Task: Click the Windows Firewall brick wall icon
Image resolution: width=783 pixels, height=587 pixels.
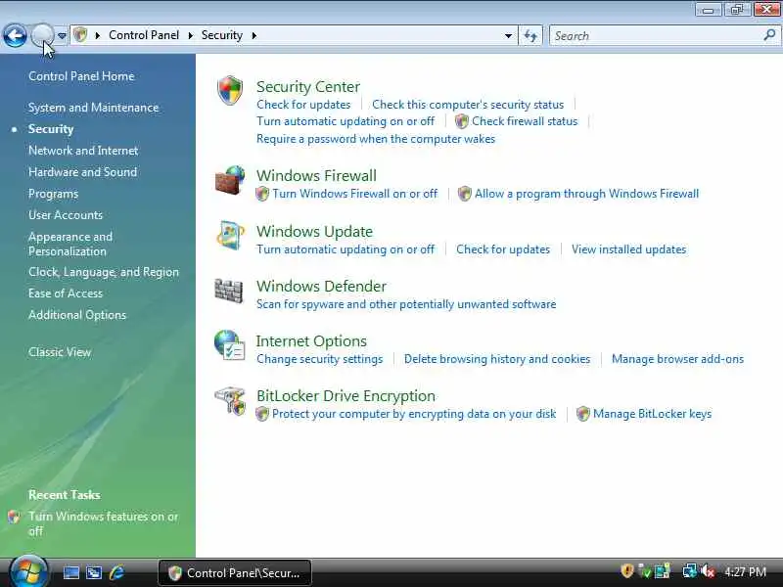Action: 230,181
